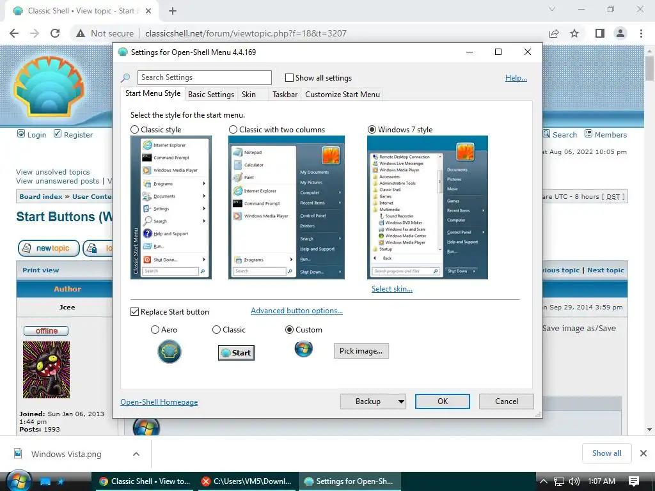Select Classic with two columns option
Viewport: 655px width, 491px height.
click(233, 130)
